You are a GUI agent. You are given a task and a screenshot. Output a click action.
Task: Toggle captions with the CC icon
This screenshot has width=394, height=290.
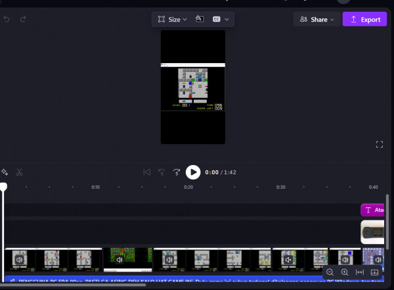coord(216,19)
